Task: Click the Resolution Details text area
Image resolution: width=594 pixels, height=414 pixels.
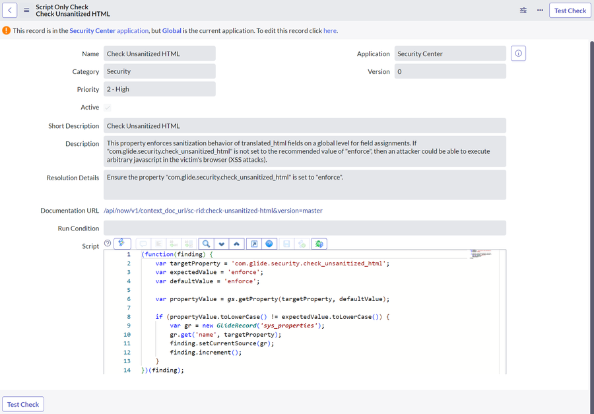Action: [305, 185]
